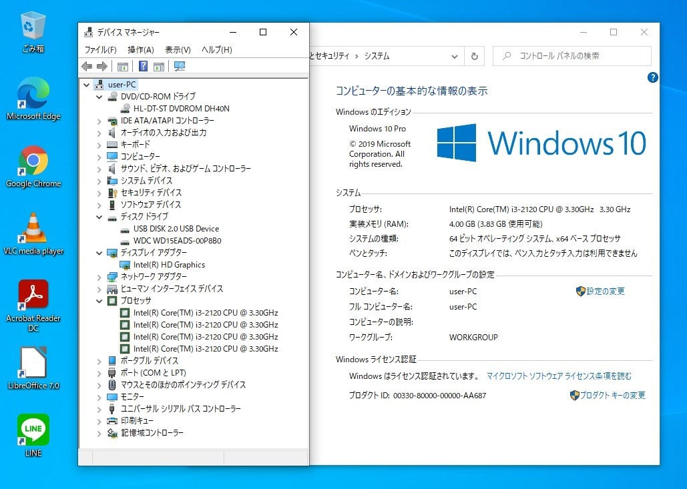The image size is (687, 489).
Task: Click the monitor scan-hardware toolbar icon
Action: tap(179, 66)
